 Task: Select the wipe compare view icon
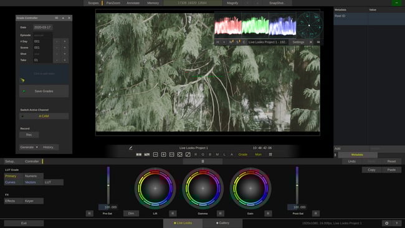point(147,154)
